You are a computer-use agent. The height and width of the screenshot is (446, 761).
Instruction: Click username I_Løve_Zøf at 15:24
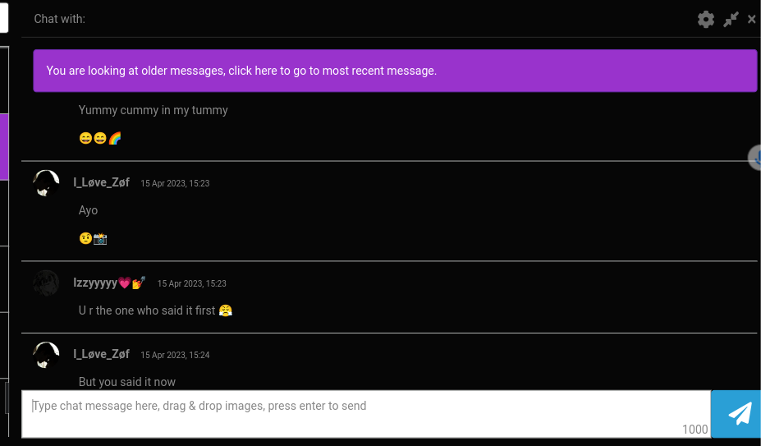(x=102, y=354)
